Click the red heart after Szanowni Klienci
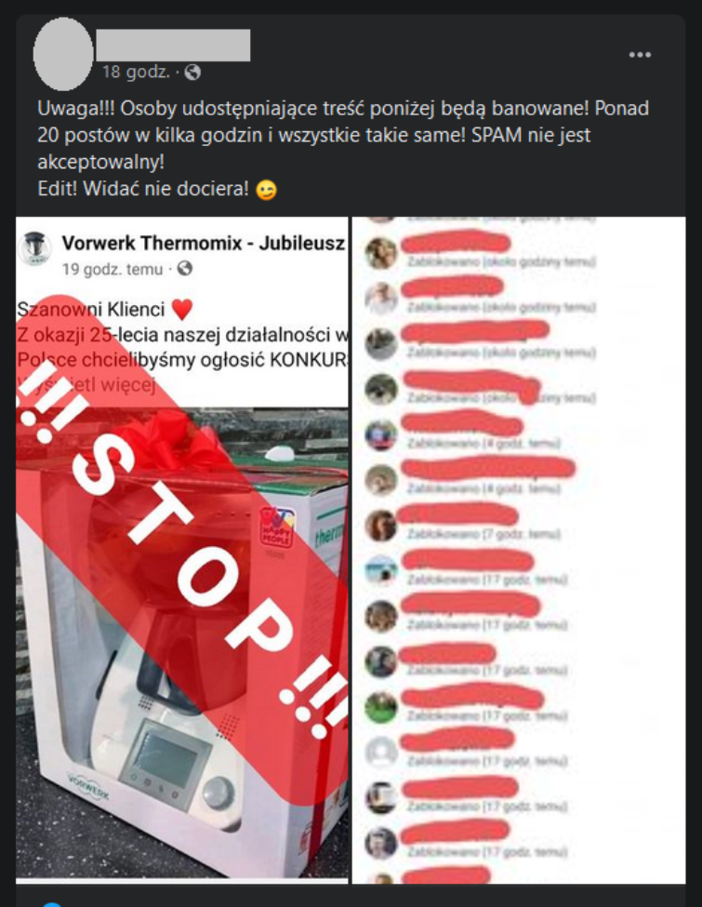702x907 pixels. tap(182, 310)
